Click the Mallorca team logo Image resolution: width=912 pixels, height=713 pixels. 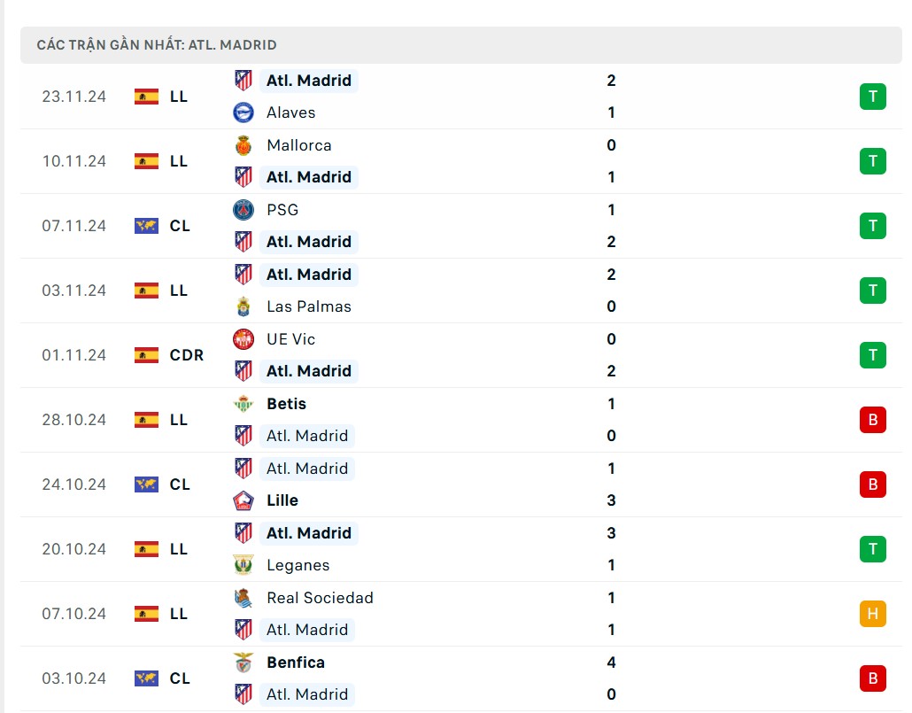pos(243,145)
